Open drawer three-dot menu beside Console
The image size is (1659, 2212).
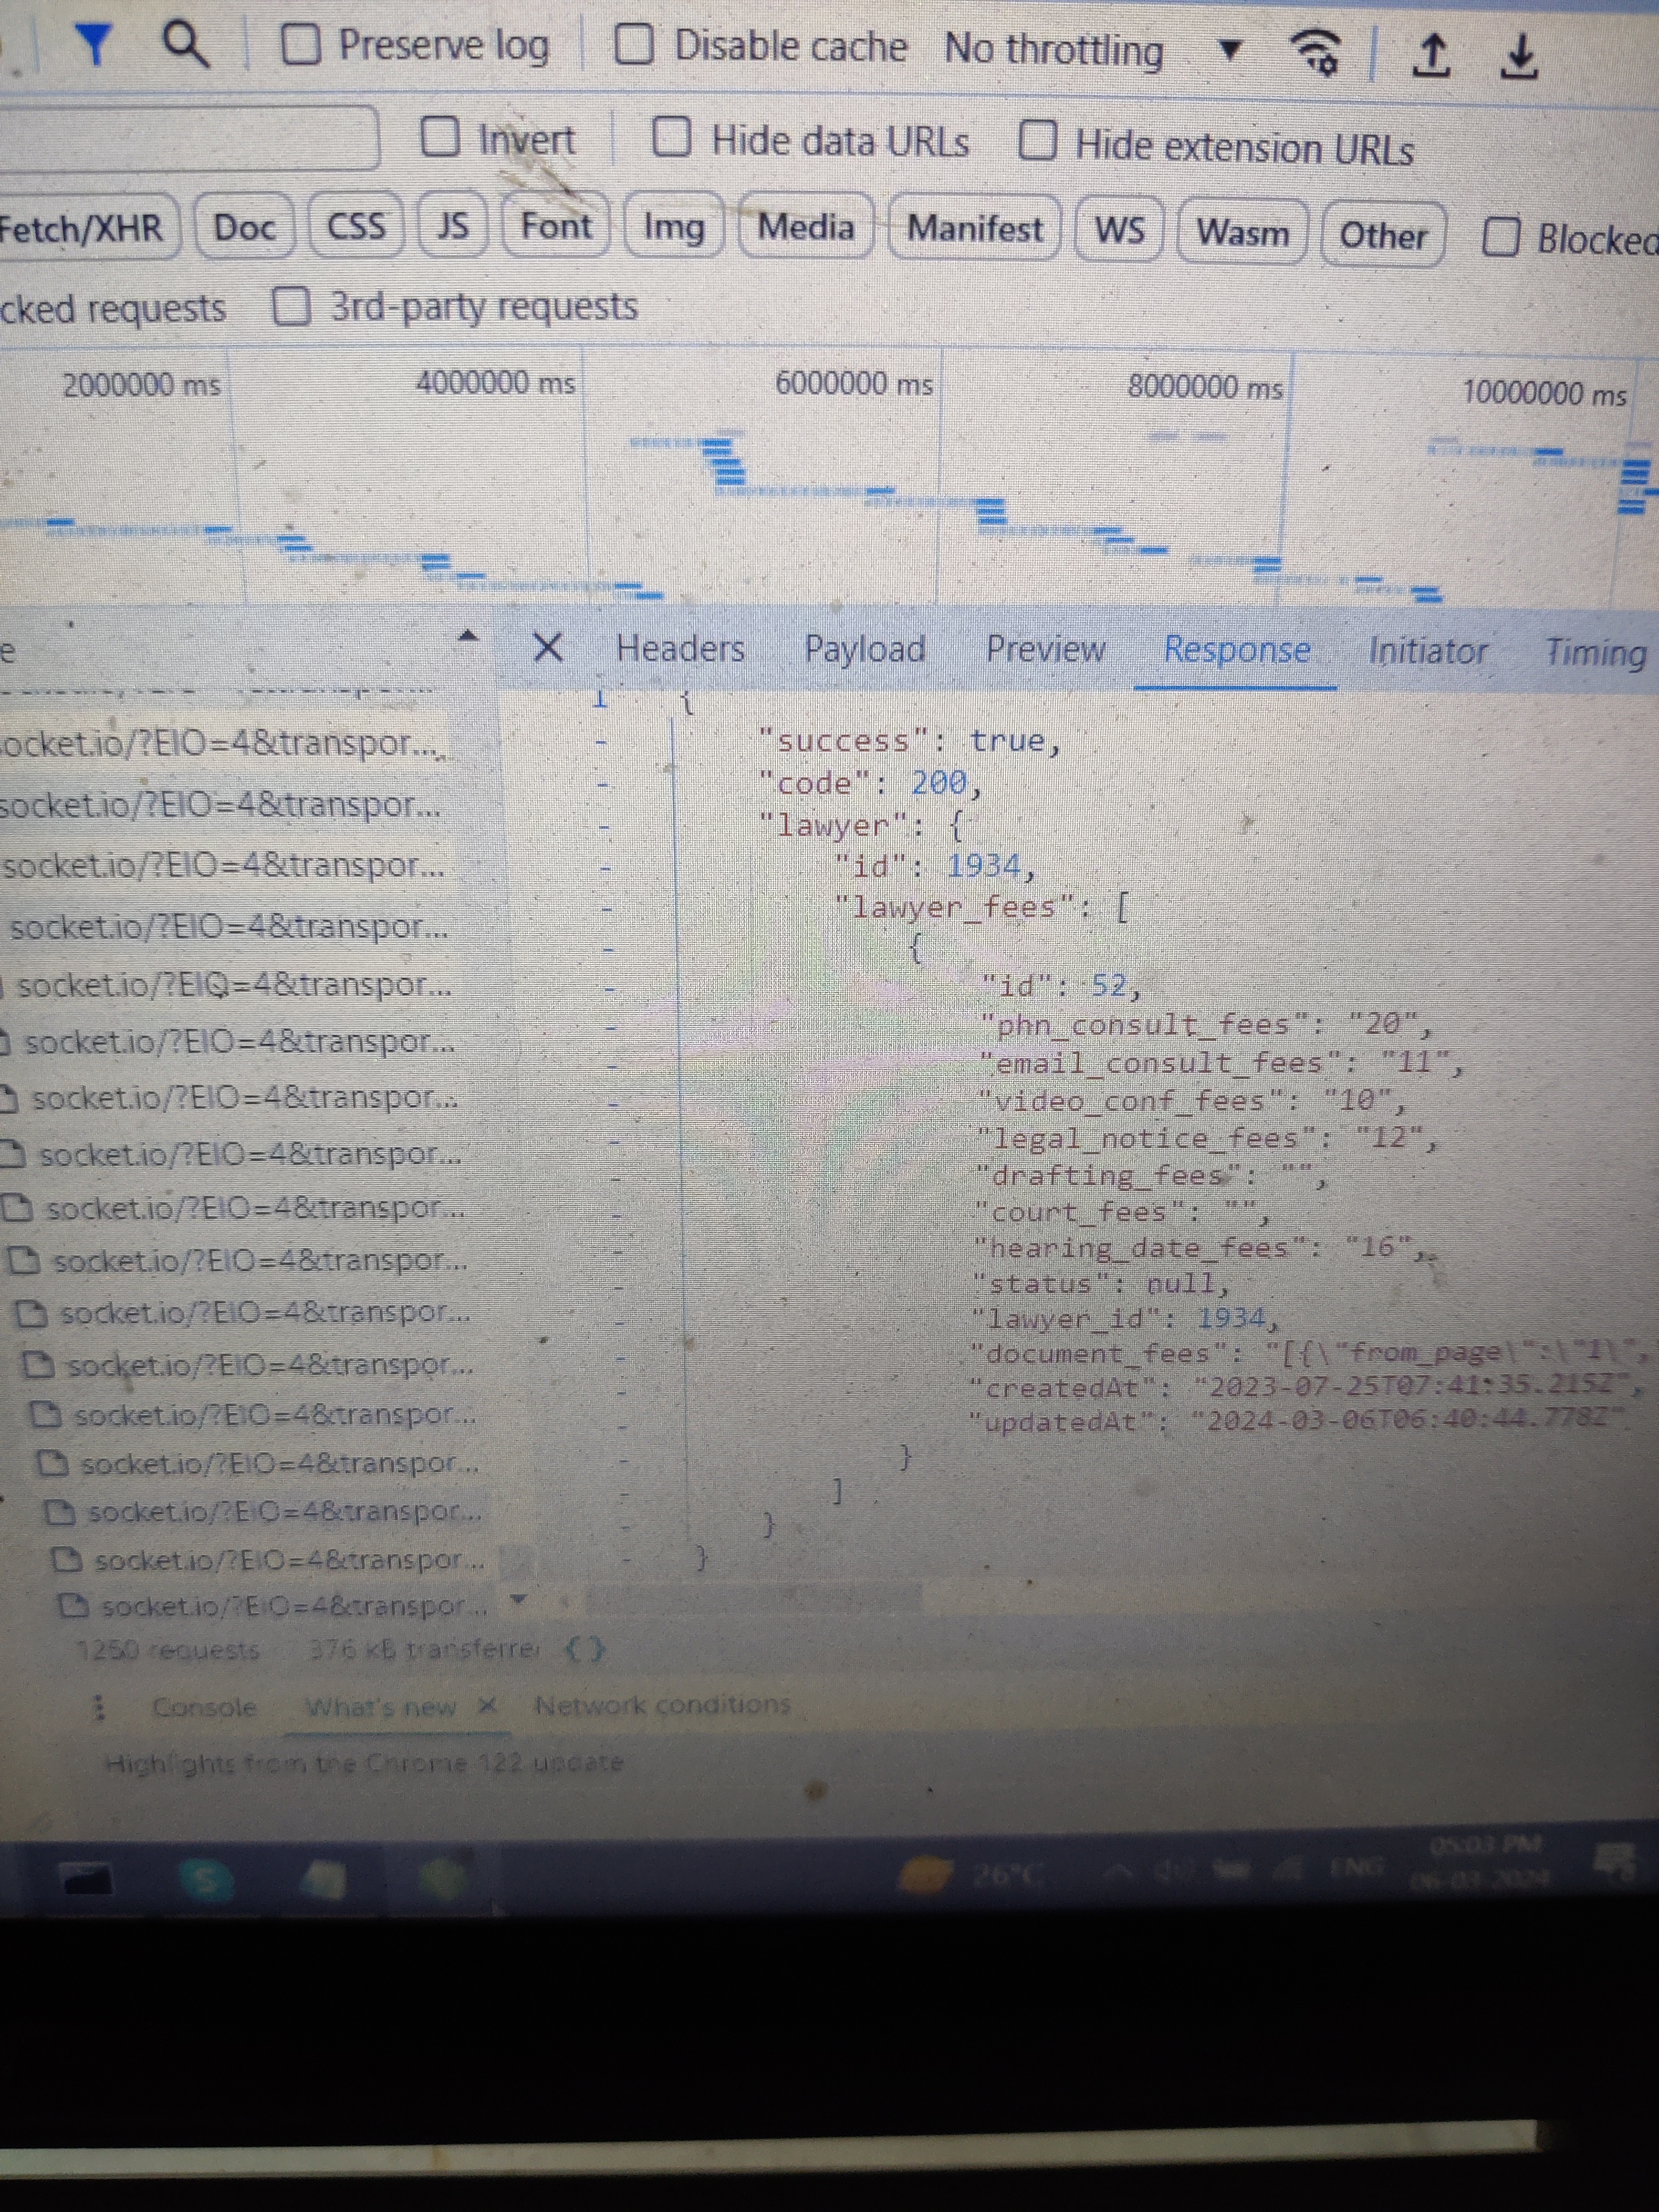pyautogui.click(x=98, y=1707)
